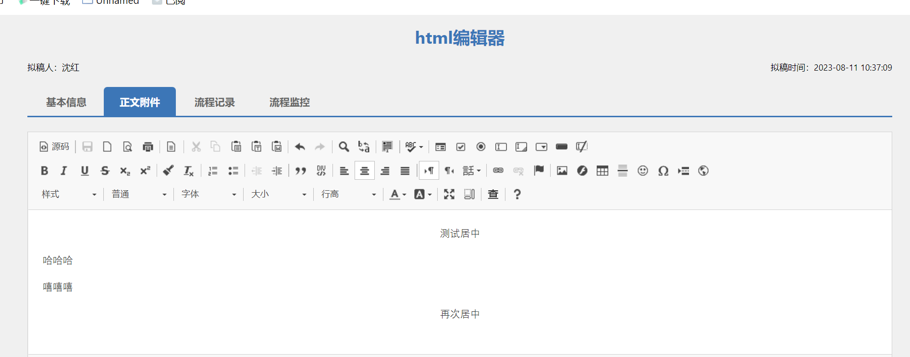Viewport: 910px width, 357px height.
Task: Insert a single-line text field
Action: click(x=501, y=147)
